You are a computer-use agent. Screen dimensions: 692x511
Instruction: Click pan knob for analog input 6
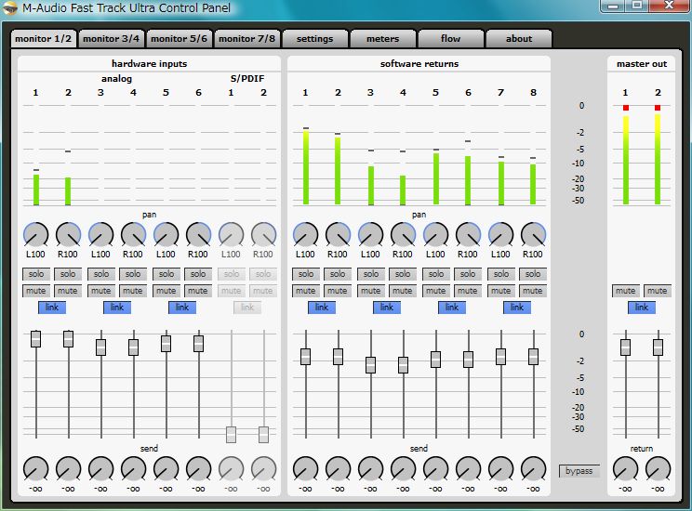click(x=199, y=234)
